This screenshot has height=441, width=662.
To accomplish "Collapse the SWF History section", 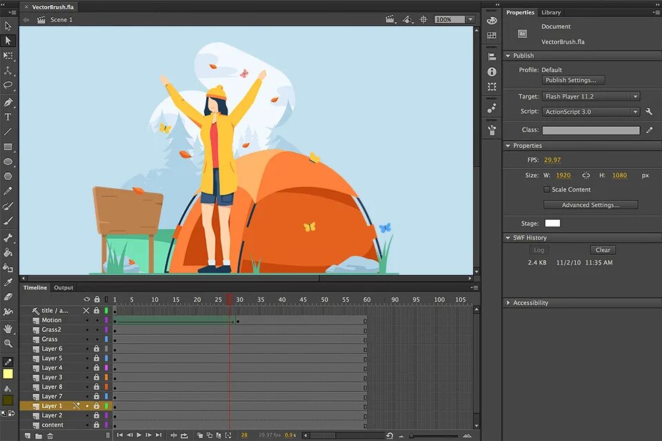I will point(508,238).
